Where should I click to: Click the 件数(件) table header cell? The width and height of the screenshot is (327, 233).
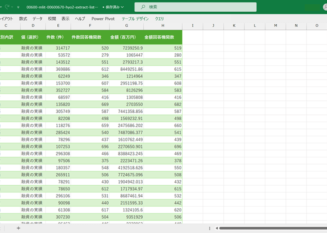[58, 37]
